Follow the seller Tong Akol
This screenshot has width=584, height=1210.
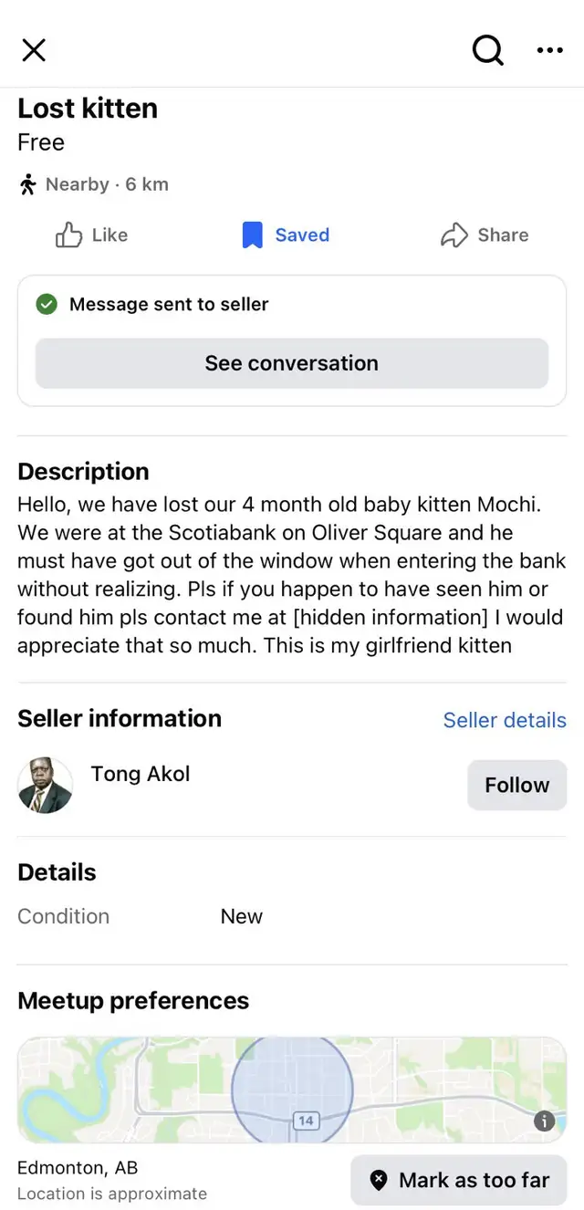click(x=516, y=785)
